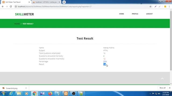Click the subject value HTML

tap(106, 50)
